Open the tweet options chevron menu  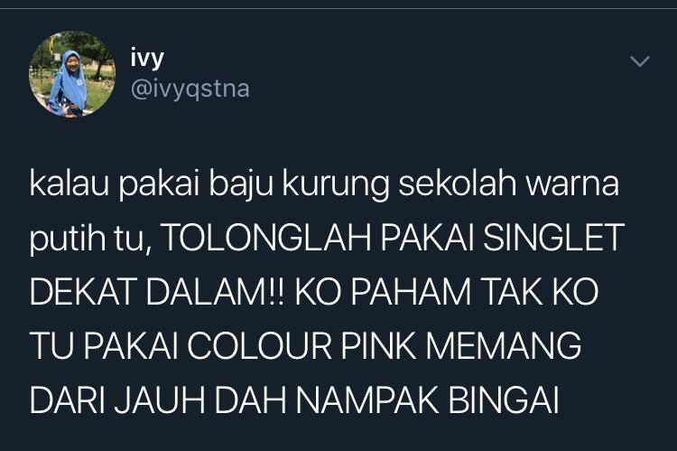tap(640, 61)
